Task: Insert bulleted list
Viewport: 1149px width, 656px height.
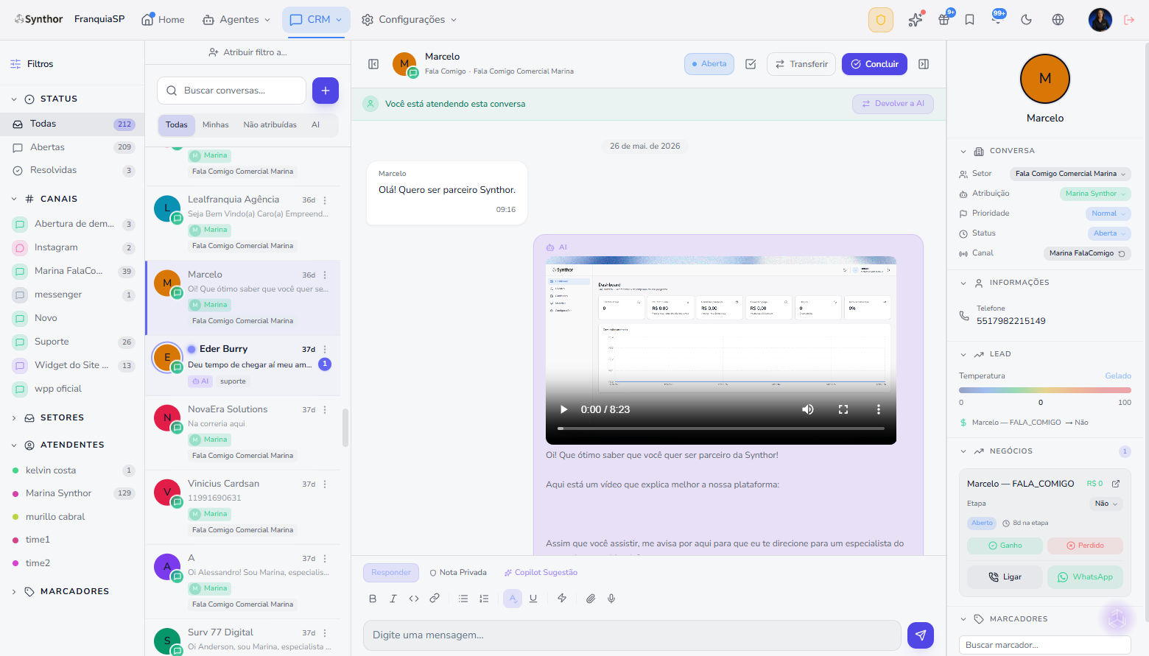Action: [x=463, y=599]
